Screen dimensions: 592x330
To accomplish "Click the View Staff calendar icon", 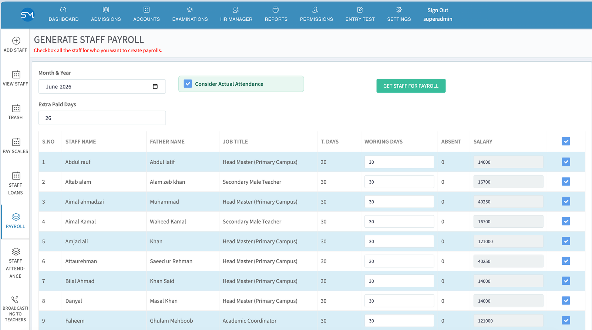I will coord(16,74).
